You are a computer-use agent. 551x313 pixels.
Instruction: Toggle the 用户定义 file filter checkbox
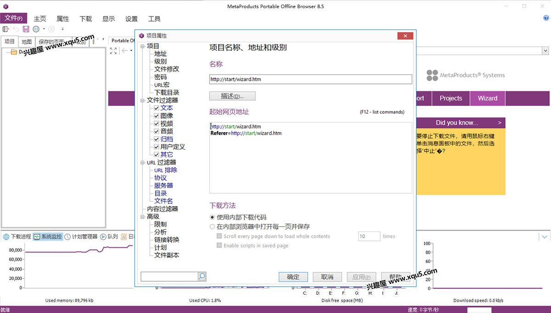coord(157,147)
